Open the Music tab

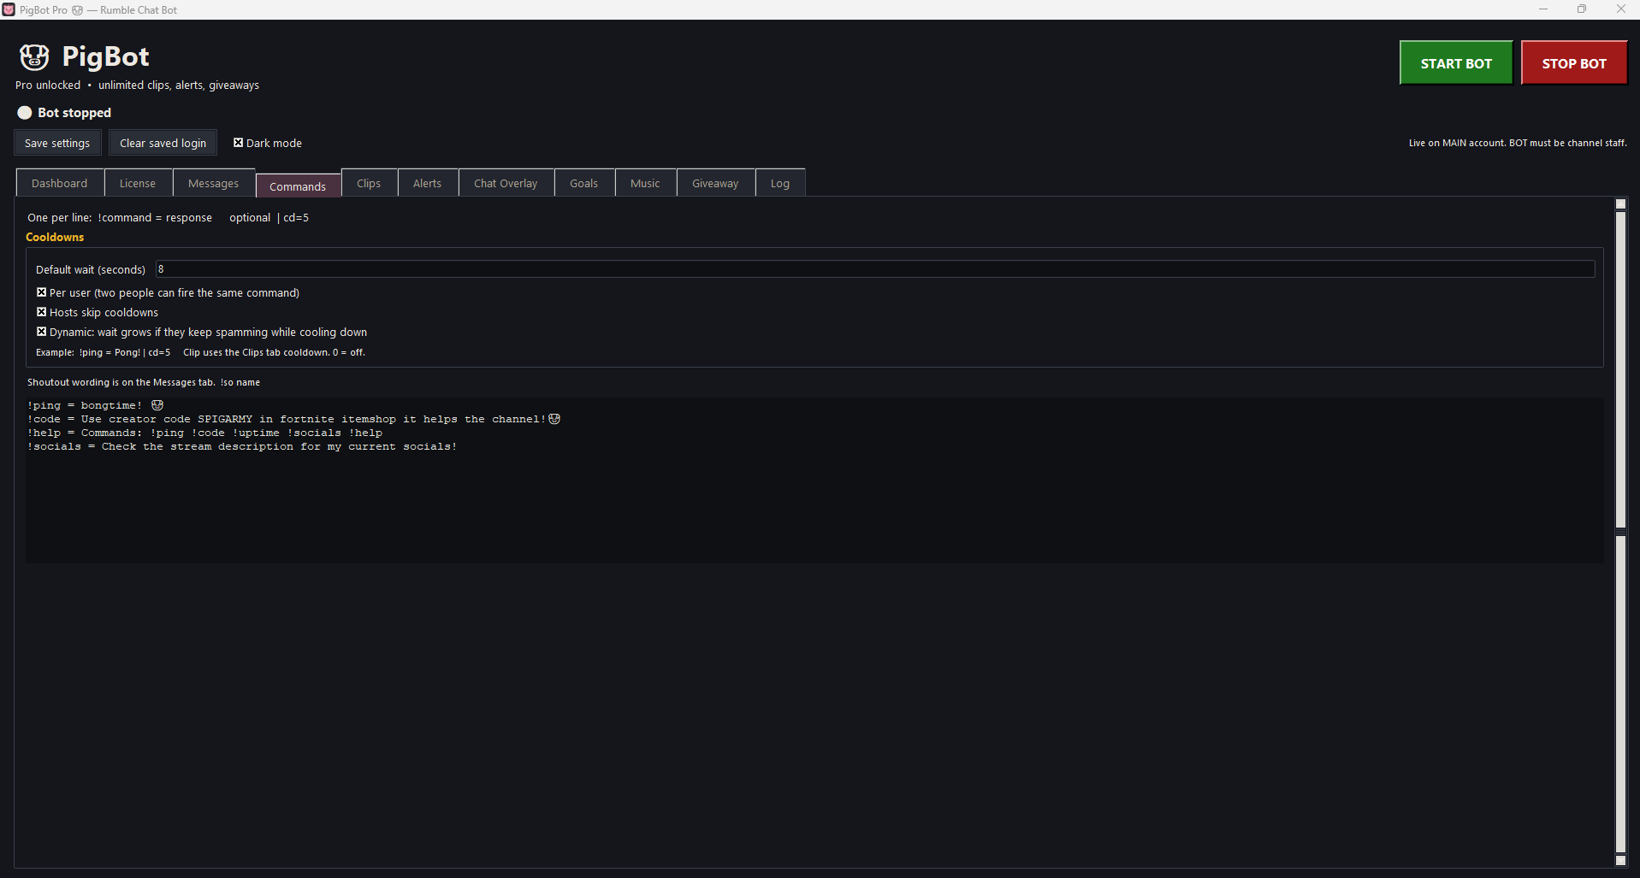[x=645, y=183]
